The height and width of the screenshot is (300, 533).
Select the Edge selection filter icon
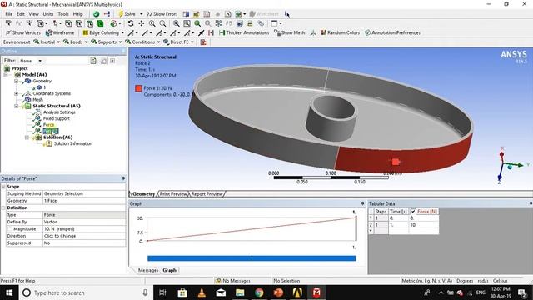[x=79, y=23]
